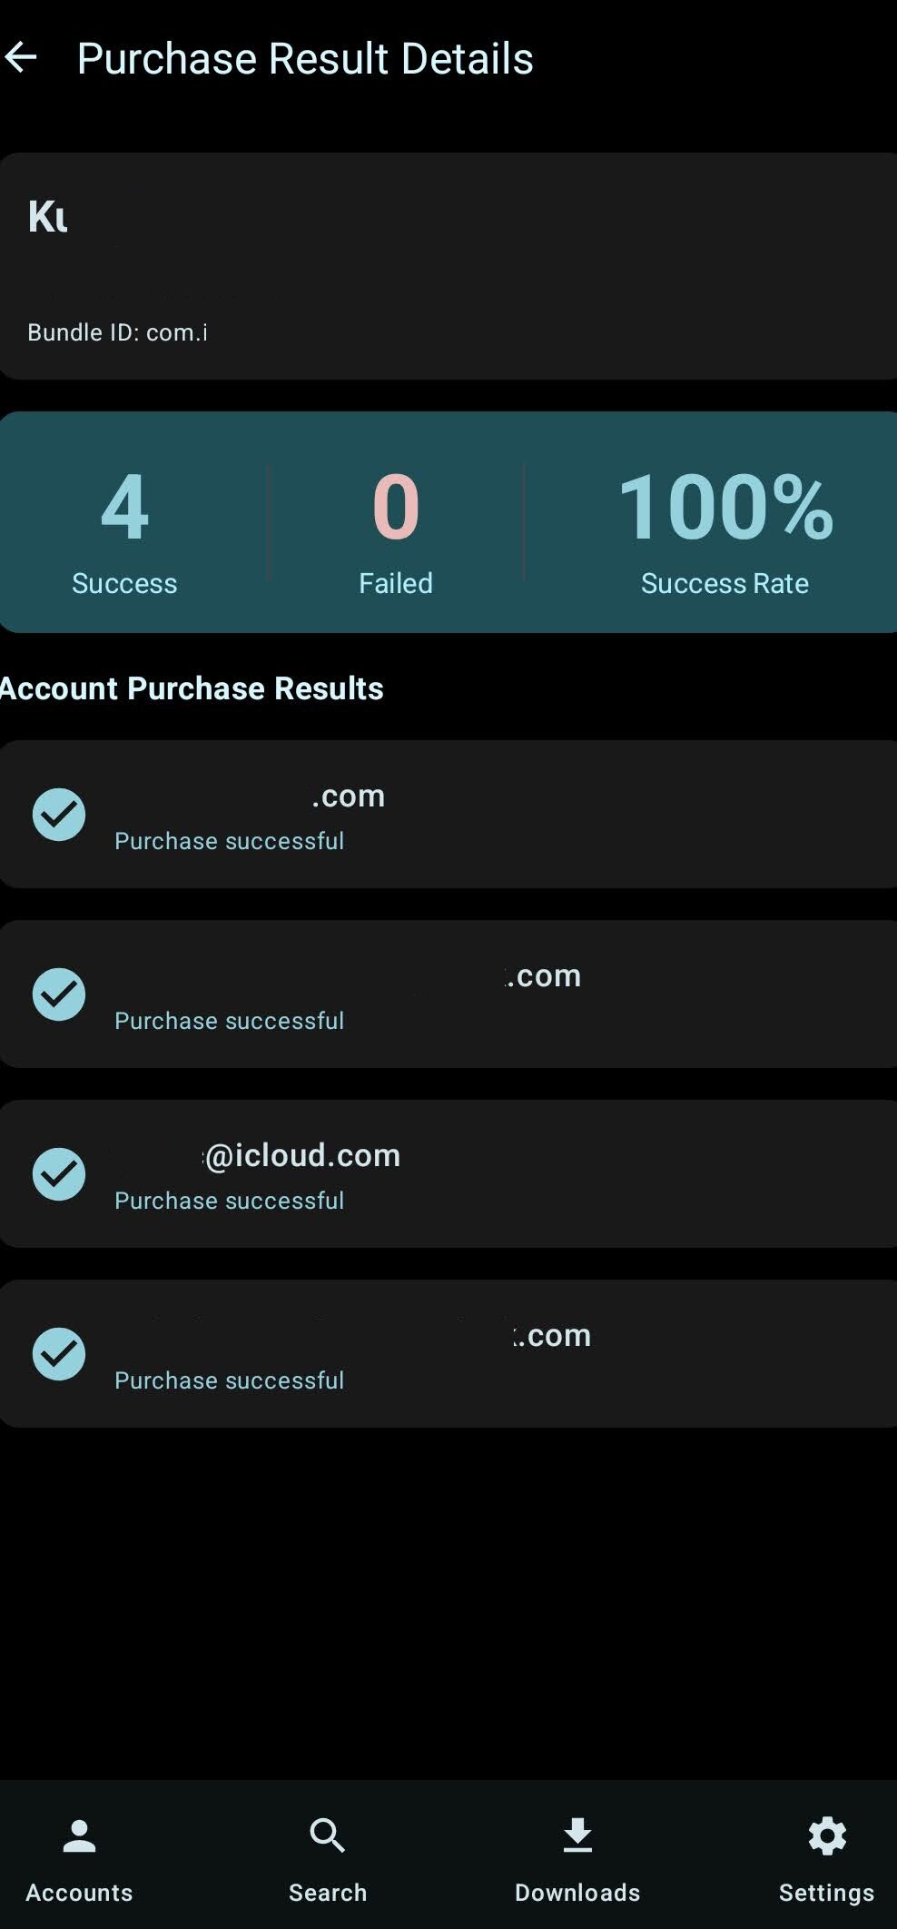The height and width of the screenshot is (1929, 897).
Task: Tap the first account's success checkmark icon
Action: (x=59, y=814)
